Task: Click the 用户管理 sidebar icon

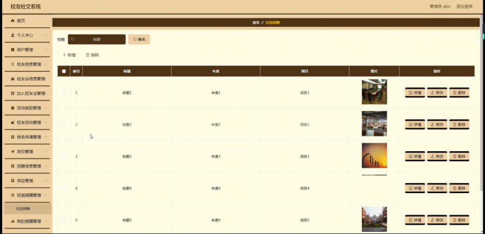Action: 13,50
